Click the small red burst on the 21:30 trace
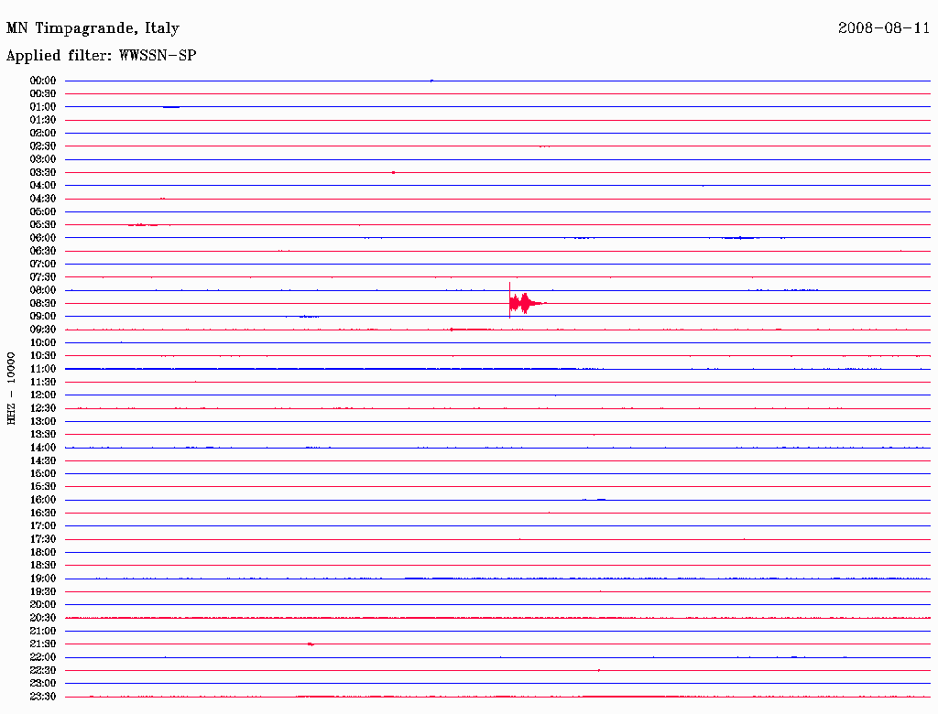938x714 pixels. point(311,644)
